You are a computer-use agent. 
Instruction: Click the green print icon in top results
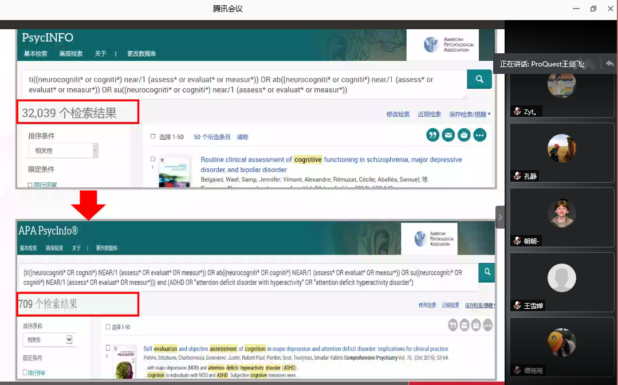464,135
